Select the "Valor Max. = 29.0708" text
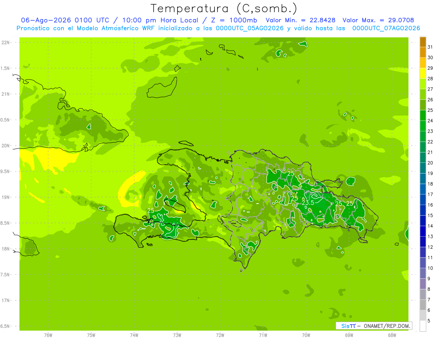 (378, 20)
